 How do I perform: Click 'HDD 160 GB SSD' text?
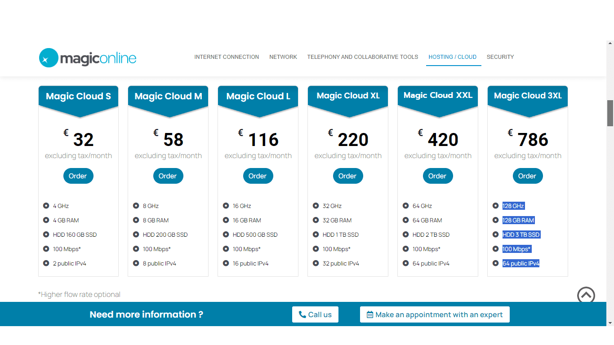75,234
